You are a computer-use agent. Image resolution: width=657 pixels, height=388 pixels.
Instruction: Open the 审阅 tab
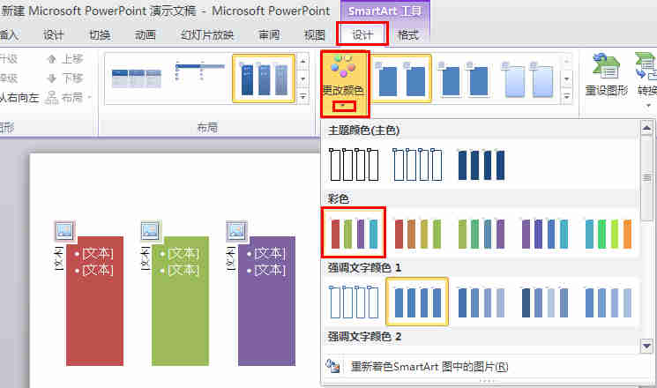click(269, 34)
